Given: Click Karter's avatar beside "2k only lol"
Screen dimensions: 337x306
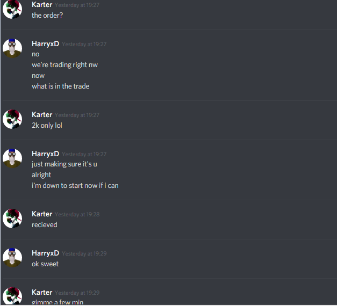Looking at the screenshot, I should pyautogui.click(x=12, y=119).
